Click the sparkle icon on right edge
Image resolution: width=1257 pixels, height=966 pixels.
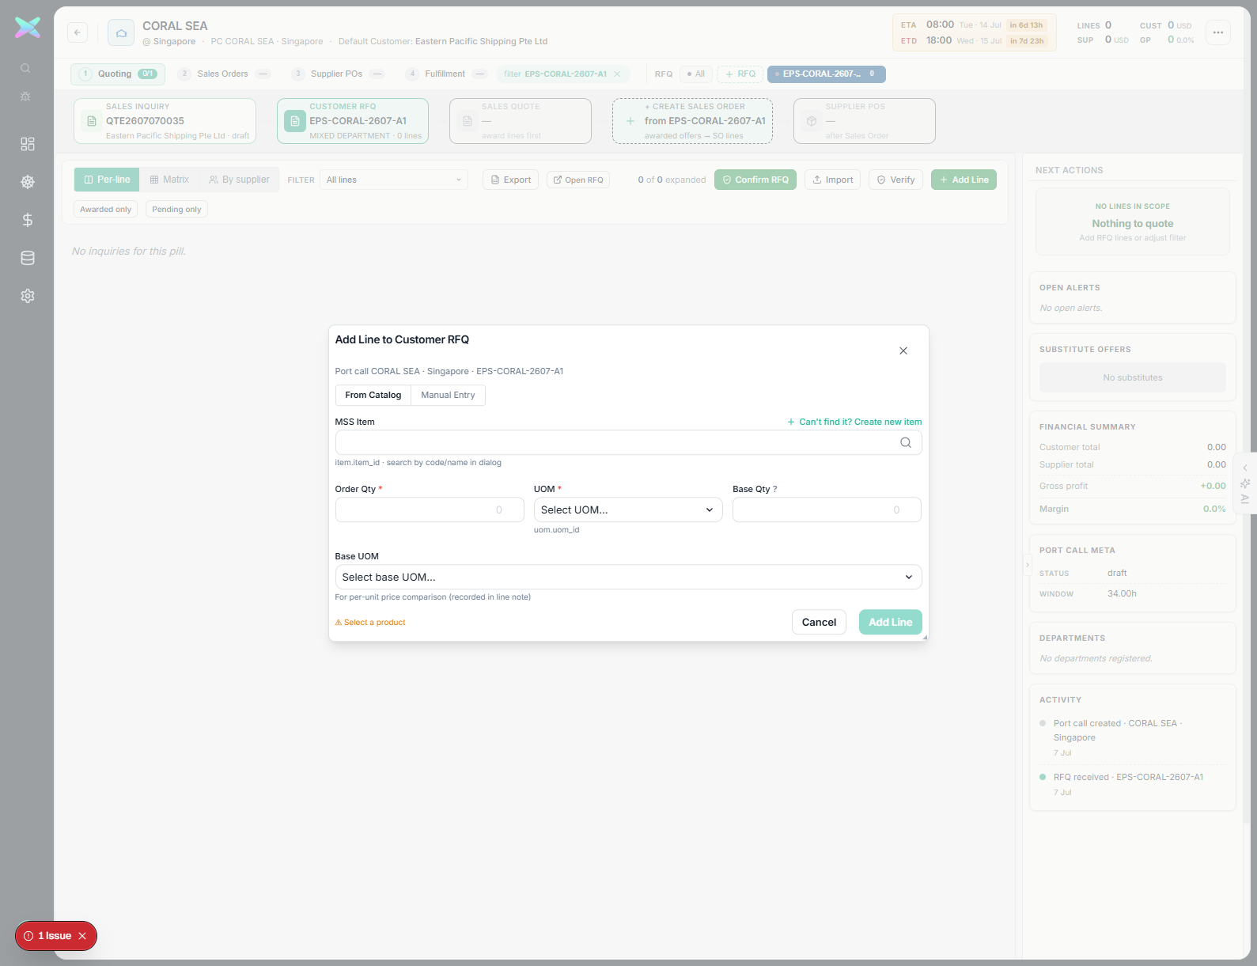coord(1245,483)
